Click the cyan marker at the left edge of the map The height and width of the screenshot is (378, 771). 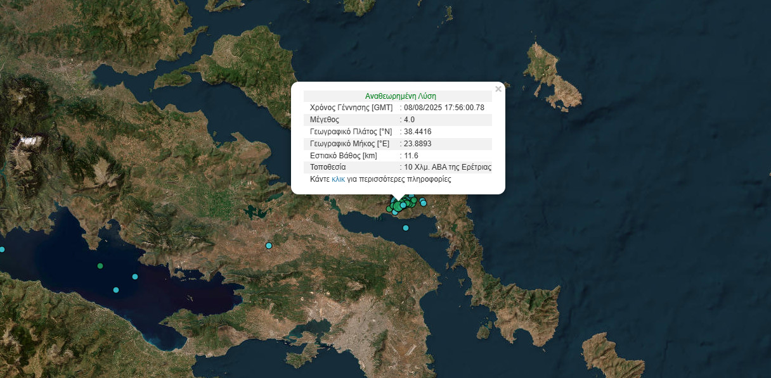[x=2, y=249]
